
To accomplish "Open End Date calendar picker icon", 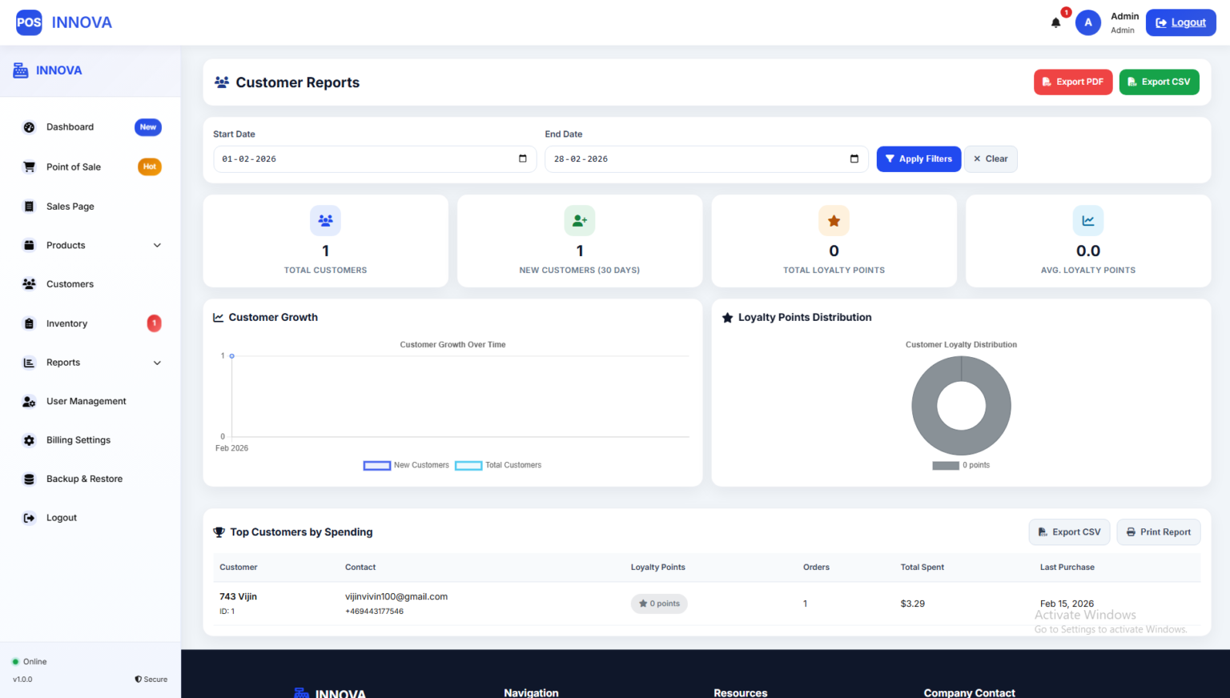I will [x=854, y=158].
